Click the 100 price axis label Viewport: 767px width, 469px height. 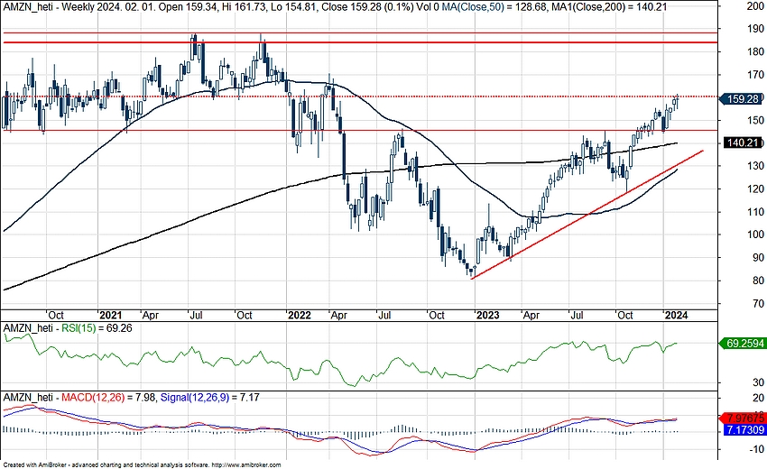tap(756, 234)
